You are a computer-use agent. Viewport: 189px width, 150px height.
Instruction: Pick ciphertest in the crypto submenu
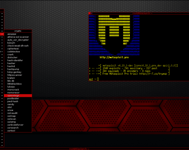[x=18, y=49]
